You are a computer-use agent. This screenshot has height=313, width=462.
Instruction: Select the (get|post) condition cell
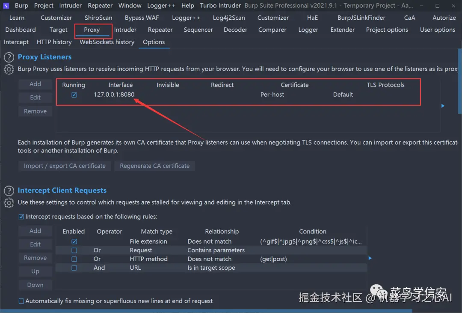273,259
